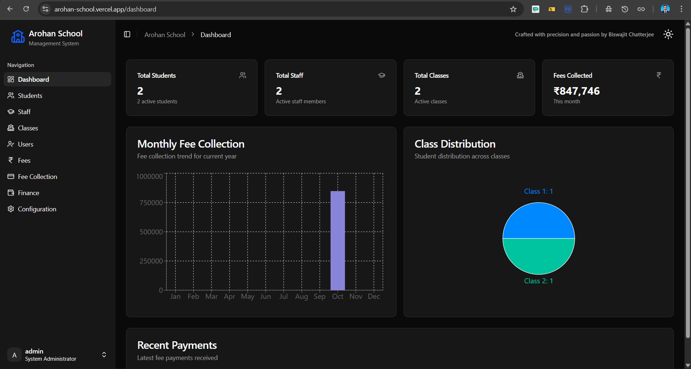
Task: Toggle the sidebar panel icon
Action: tap(127, 34)
